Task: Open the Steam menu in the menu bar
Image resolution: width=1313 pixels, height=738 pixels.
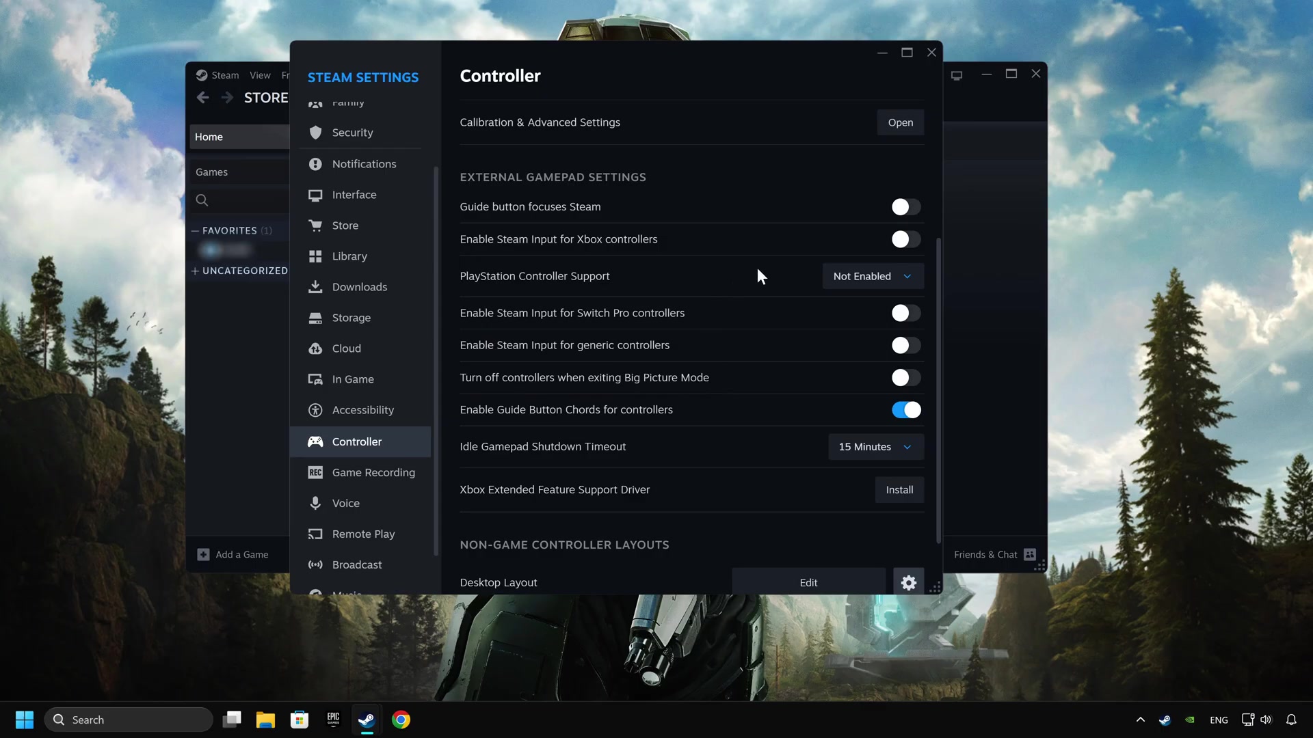Action: pyautogui.click(x=225, y=75)
